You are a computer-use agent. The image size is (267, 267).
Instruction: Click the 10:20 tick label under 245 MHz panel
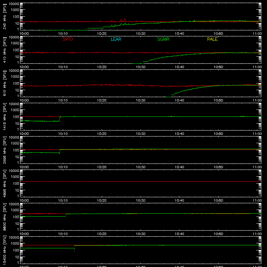[x=102, y=34]
